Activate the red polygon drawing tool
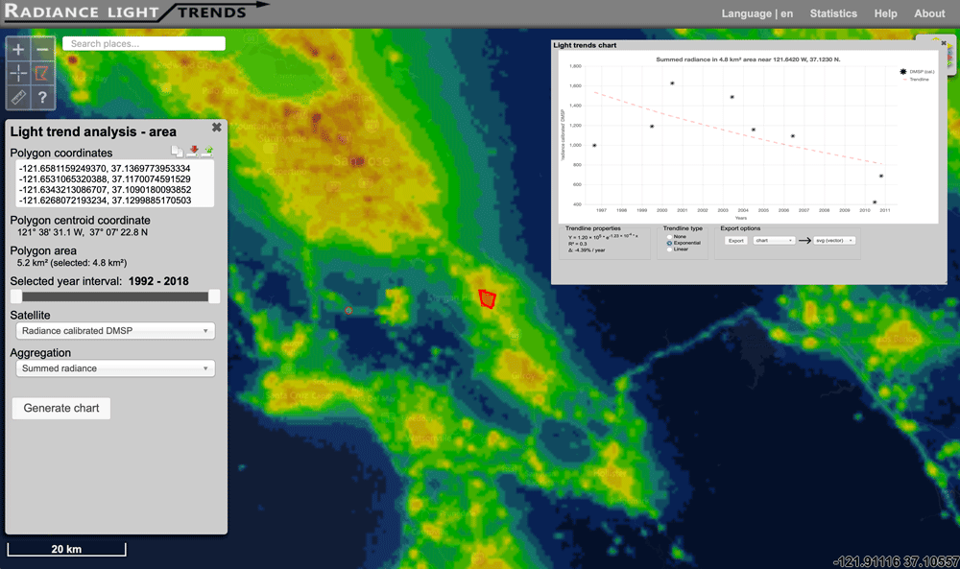This screenshot has width=960, height=569. (43, 73)
